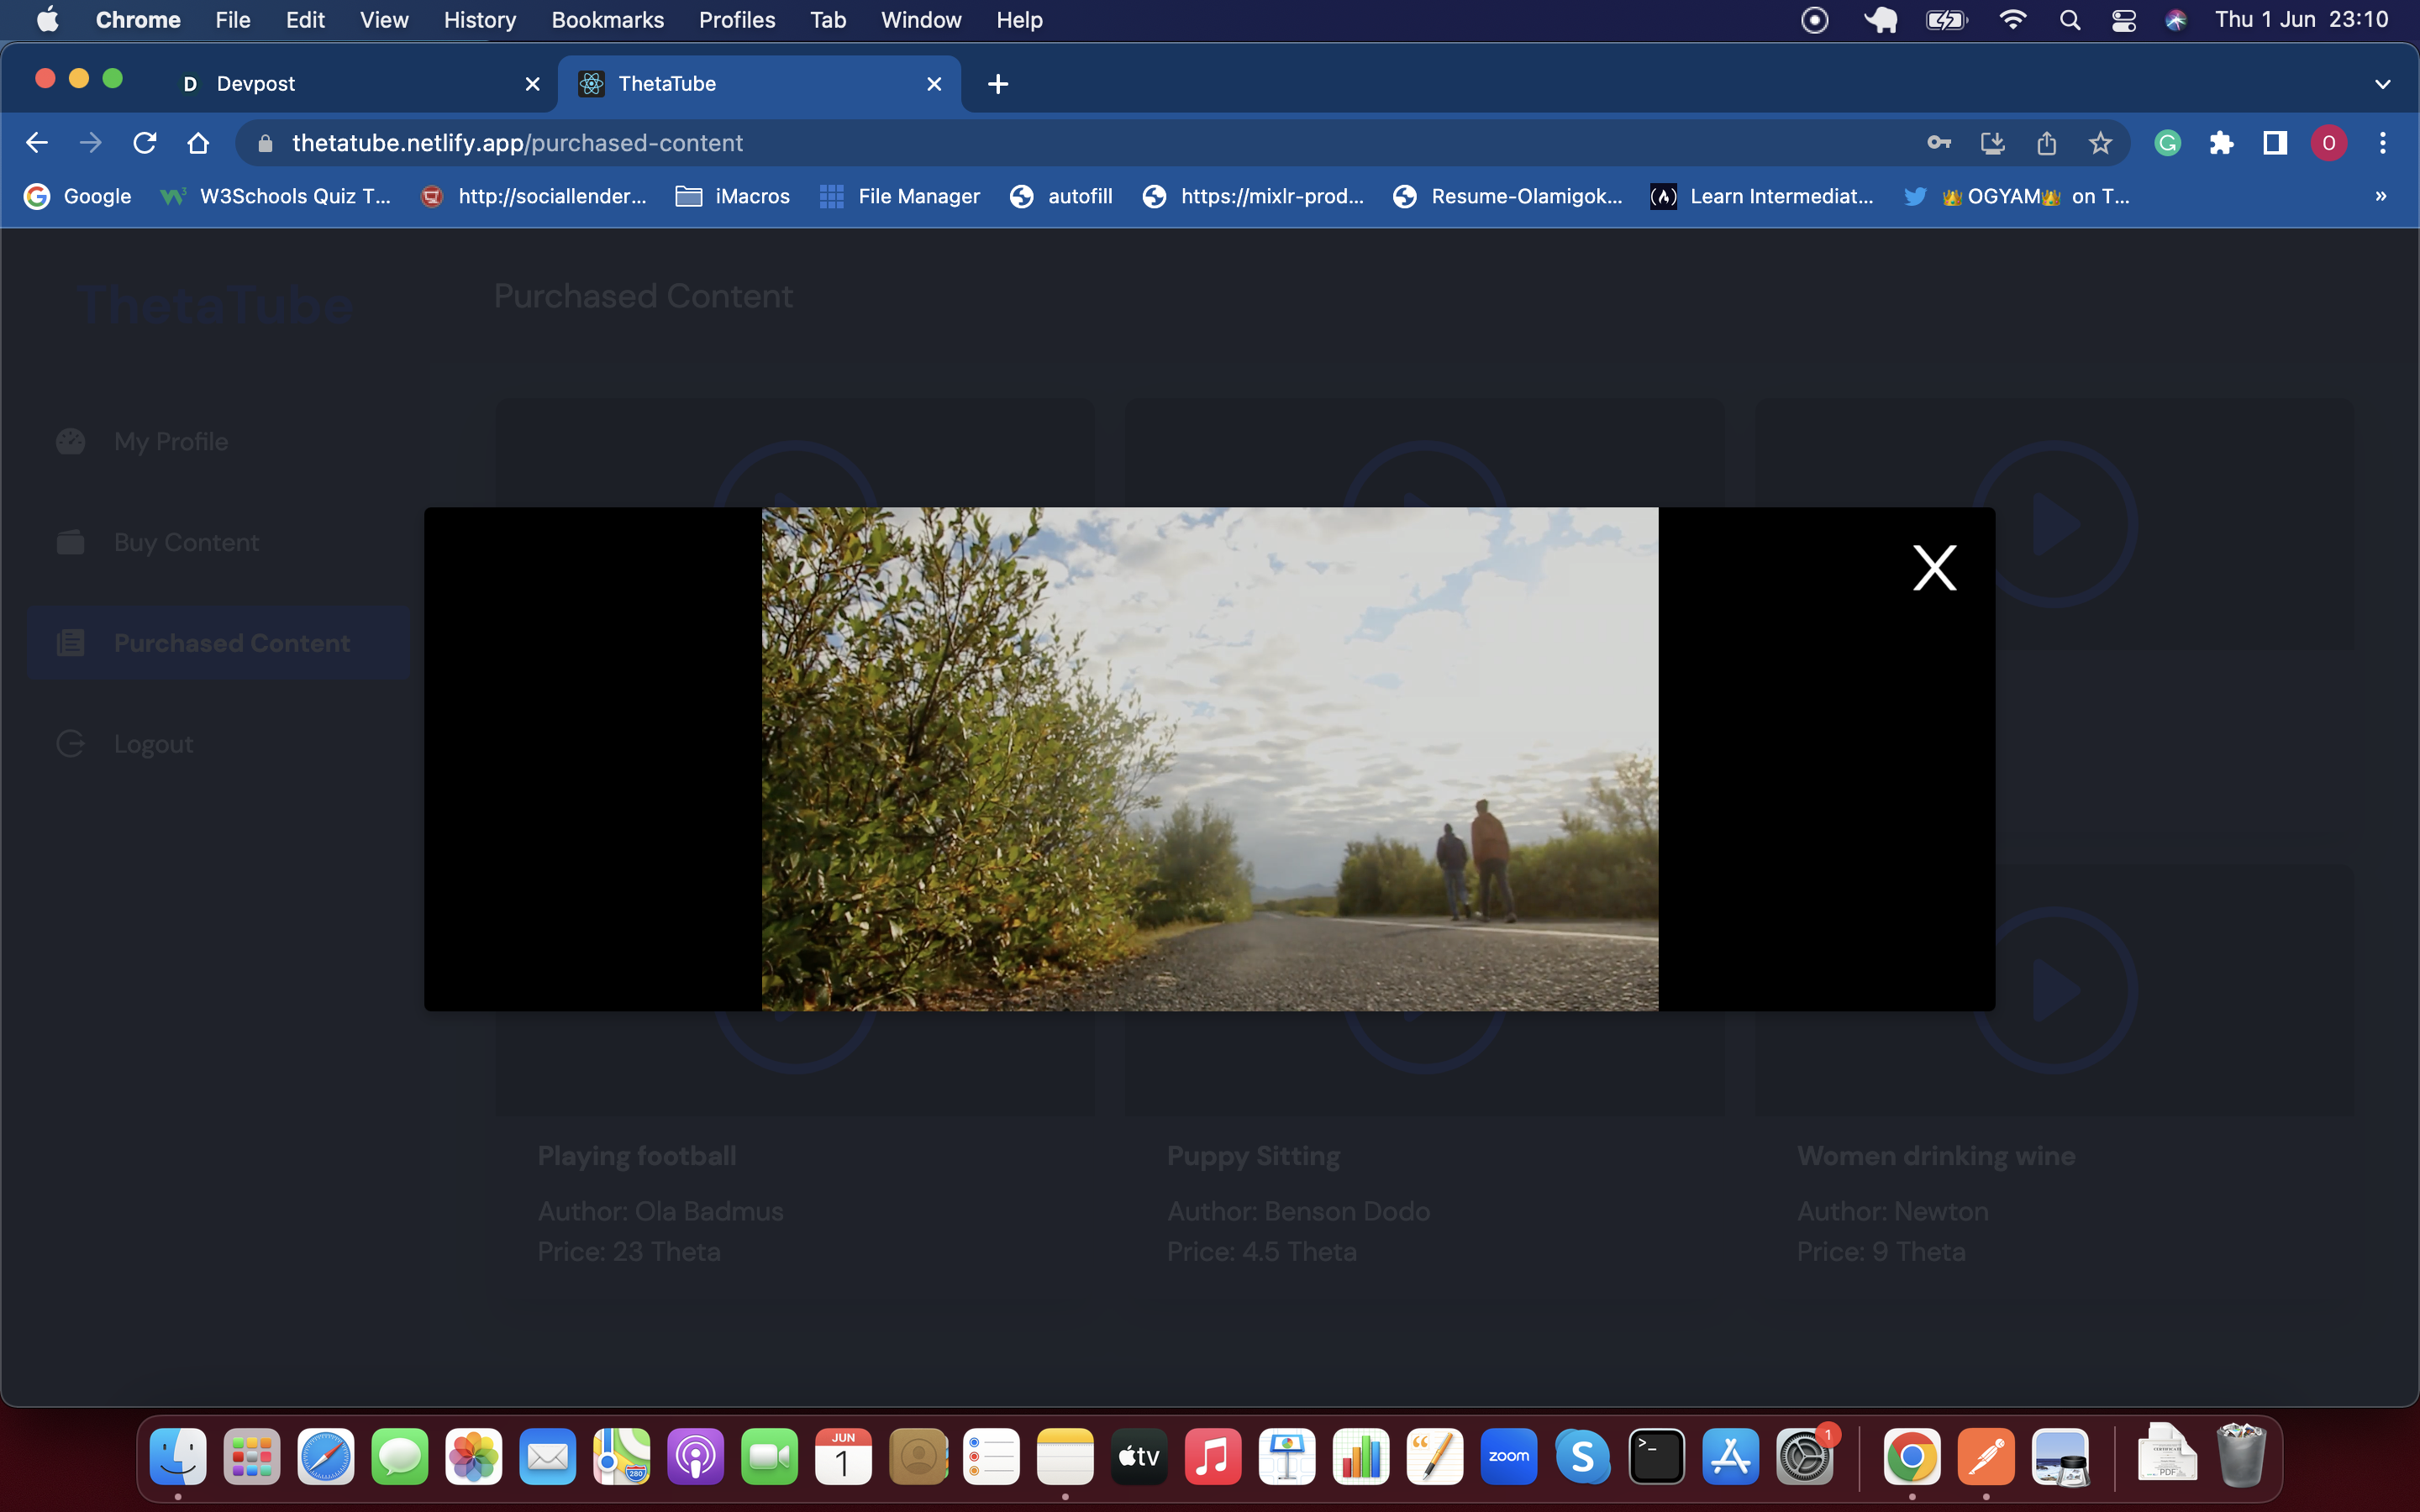The image size is (2420, 1512).
Task: Expand the tab search chevron
Action: tap(2382, 84)
